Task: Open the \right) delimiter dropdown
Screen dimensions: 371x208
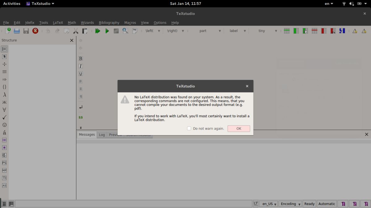Action: point(176,31)
